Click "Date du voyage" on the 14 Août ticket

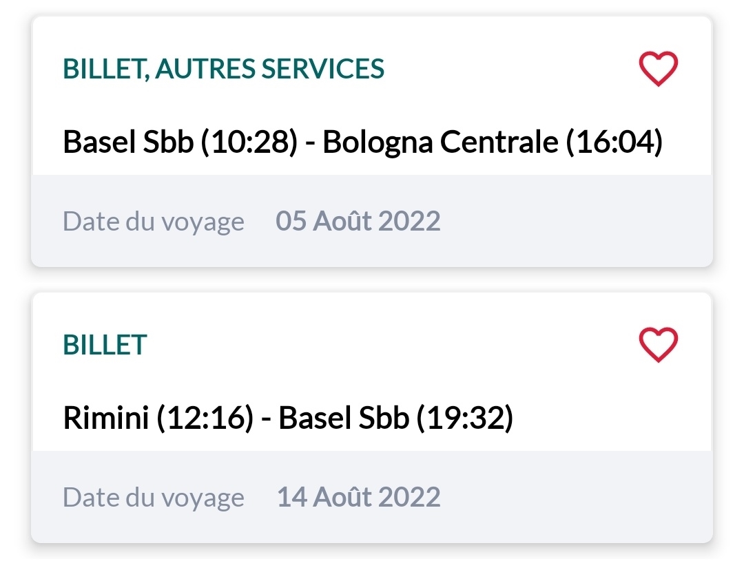[x=154, y=497]
